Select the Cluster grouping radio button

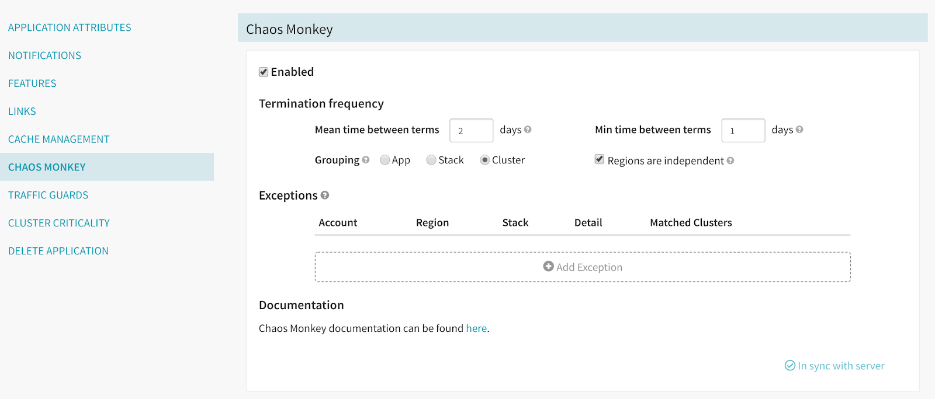coord(484,160)
